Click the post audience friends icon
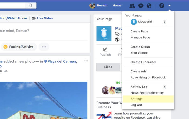Screen dimensions: 189x119 coord(6,71)
